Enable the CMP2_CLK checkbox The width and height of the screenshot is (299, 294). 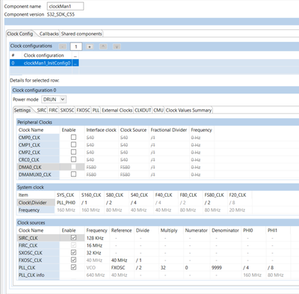[73, 152]
